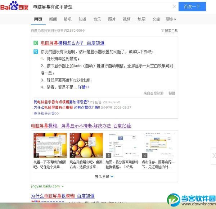The height and width of the screenshot is (209, 216).
Task: Click the blue 答 answer icon
Action: click(x=36, y=52)
